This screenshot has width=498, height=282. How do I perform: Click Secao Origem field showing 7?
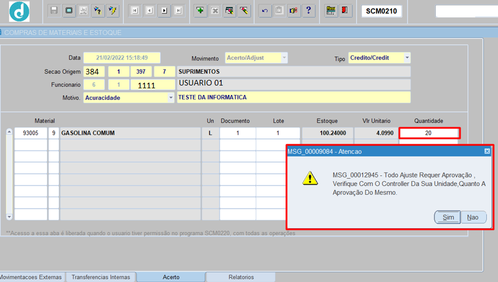point(164,72)
